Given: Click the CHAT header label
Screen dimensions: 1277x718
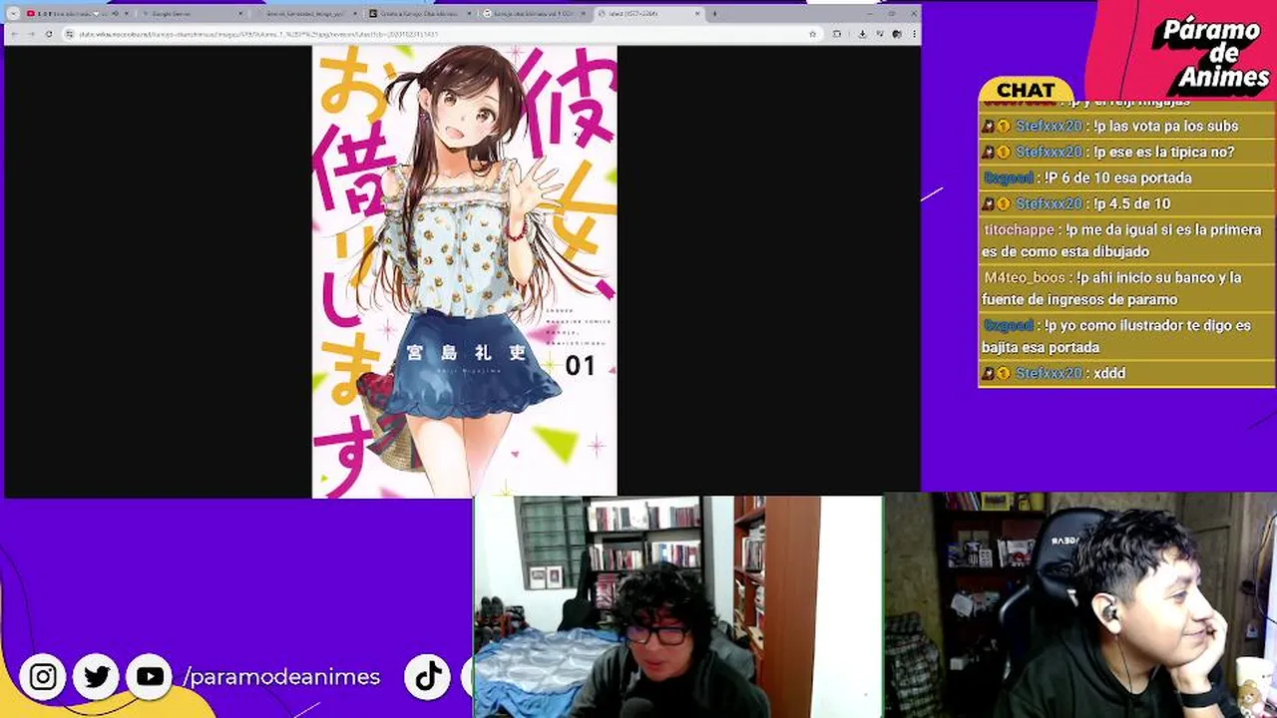Looking at the screenshot, I should click(1026, 90).
